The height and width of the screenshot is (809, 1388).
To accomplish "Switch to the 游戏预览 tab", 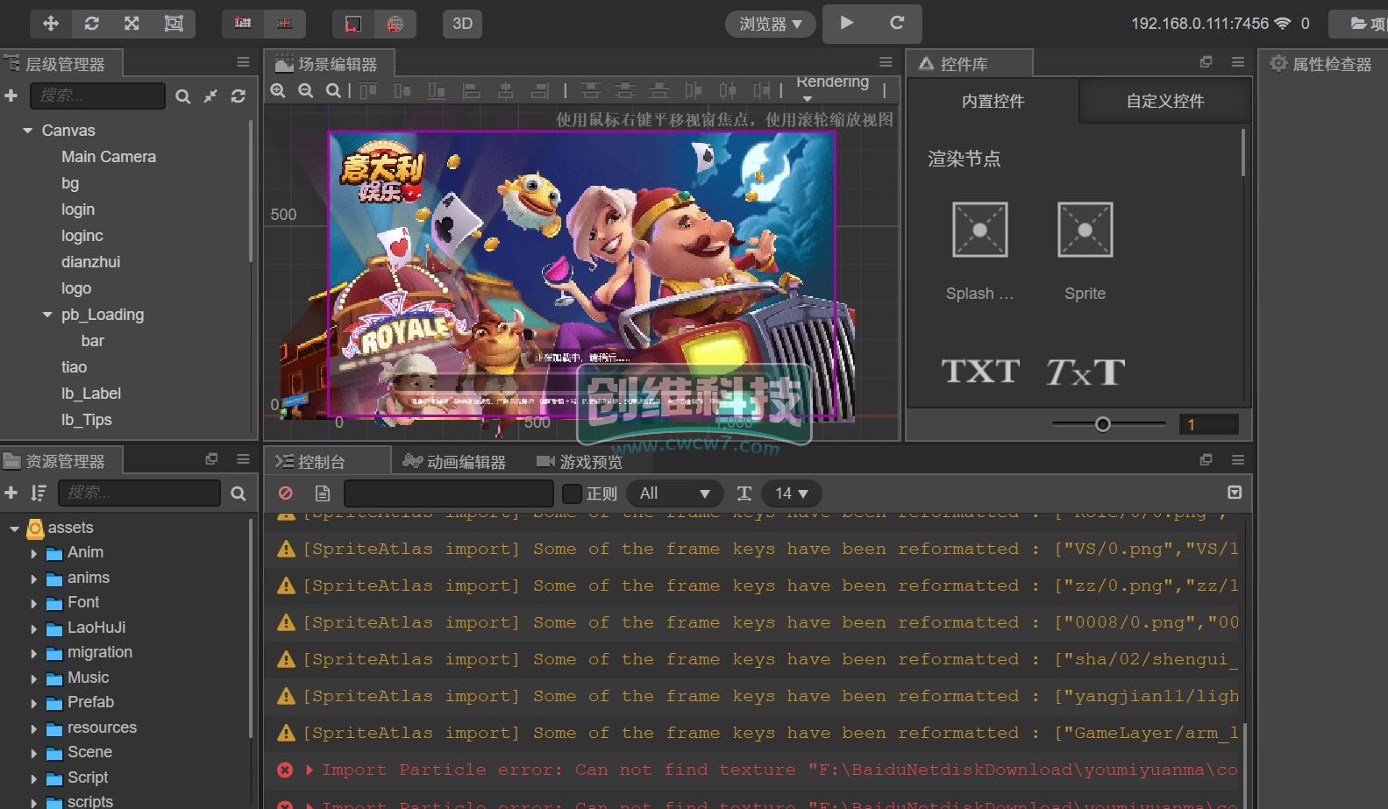I will 580,462.
